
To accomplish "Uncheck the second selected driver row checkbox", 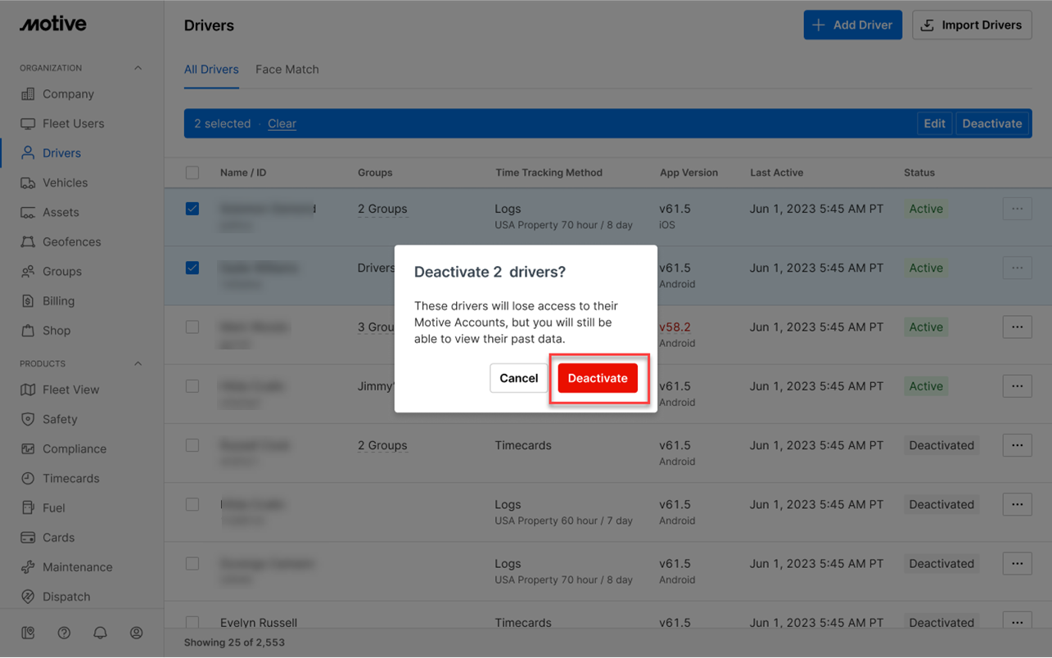I will [192, 268].
